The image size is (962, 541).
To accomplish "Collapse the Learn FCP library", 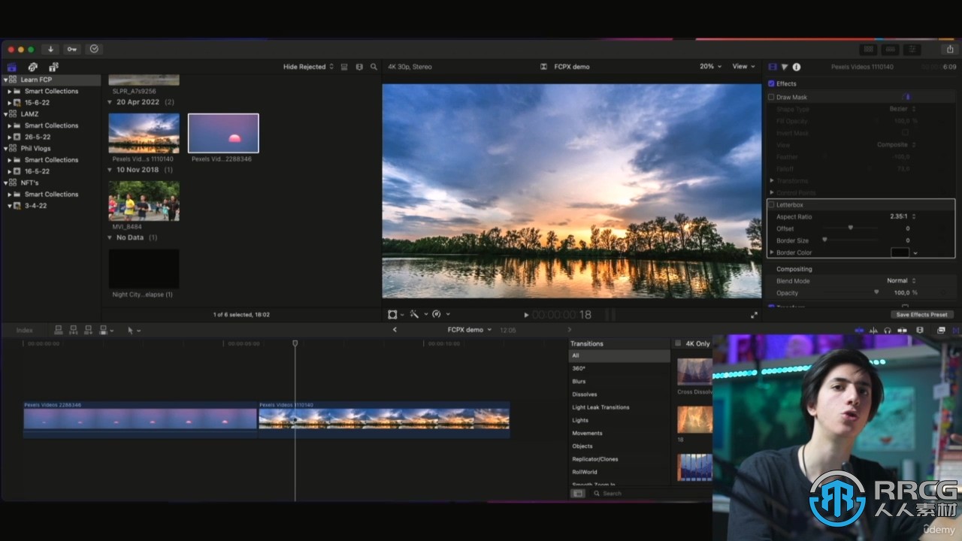I will (5, 80).
